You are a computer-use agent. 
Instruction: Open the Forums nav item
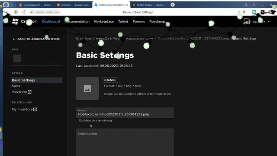coord(138,22)
